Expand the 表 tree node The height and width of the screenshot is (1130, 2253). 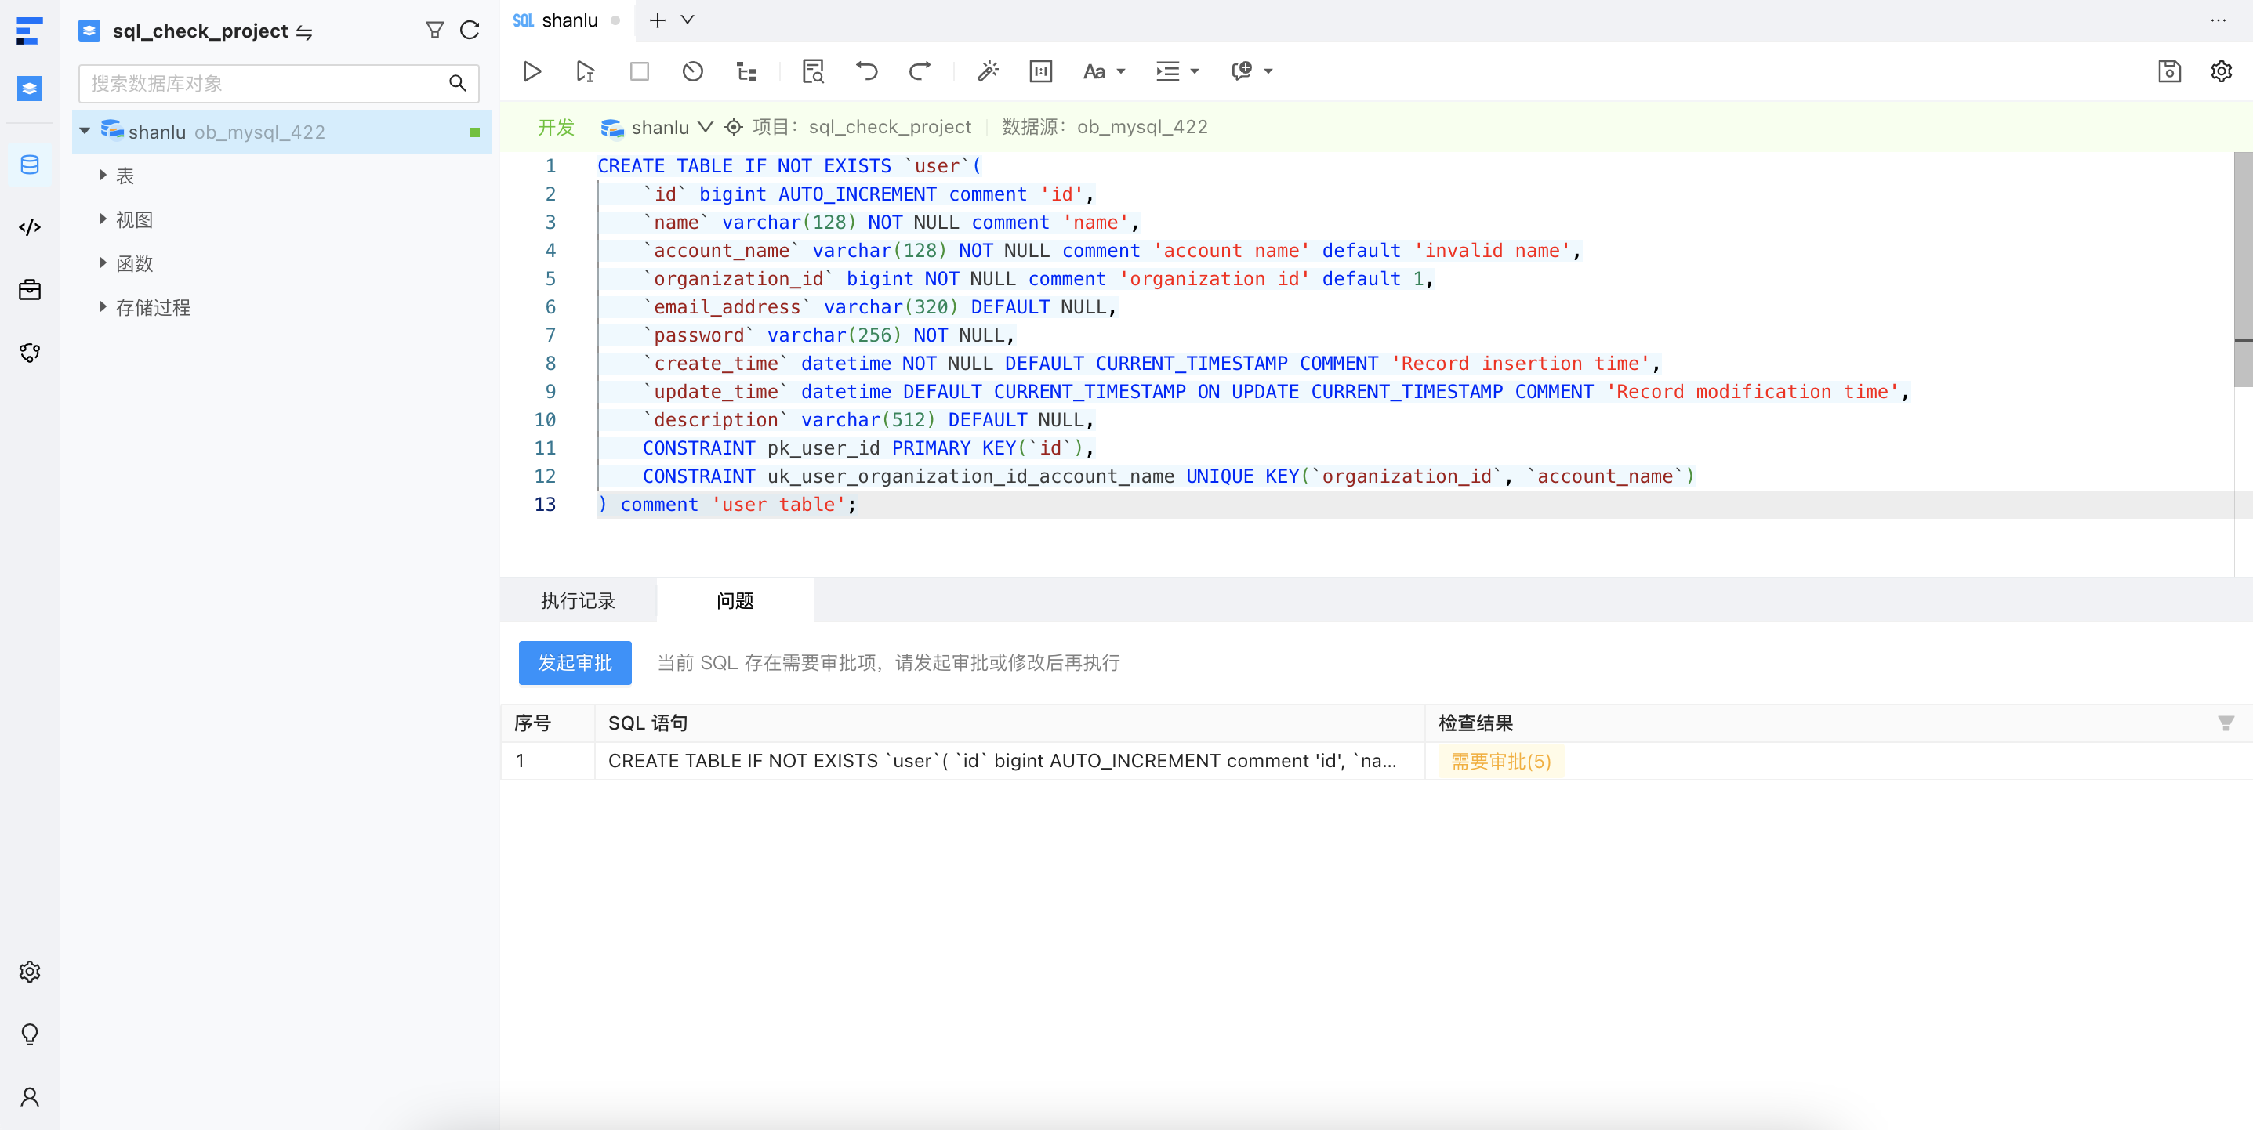coord(103,175)
